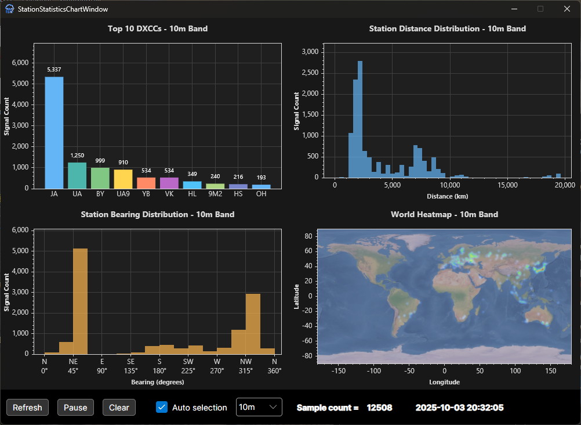
Task: Click the 20,000 tick on distance axis
Action: [565, 185]
